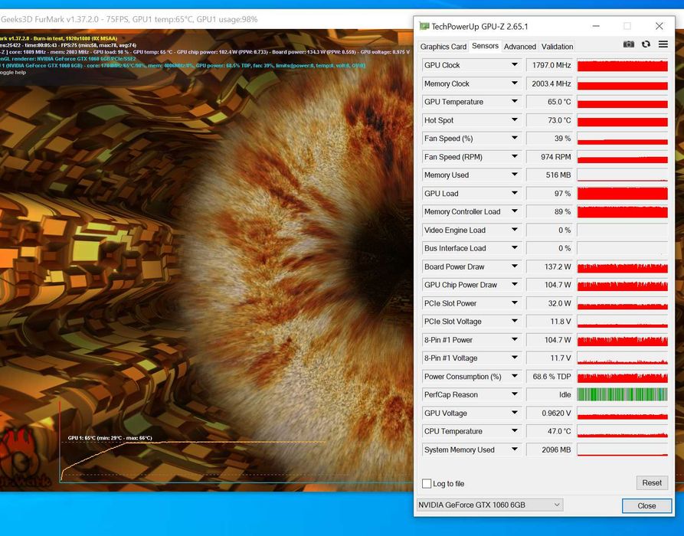Viewport: 684px width, 536px height.
Task: Open the PerfCap Reason dropdown
Action: [515, 394]
